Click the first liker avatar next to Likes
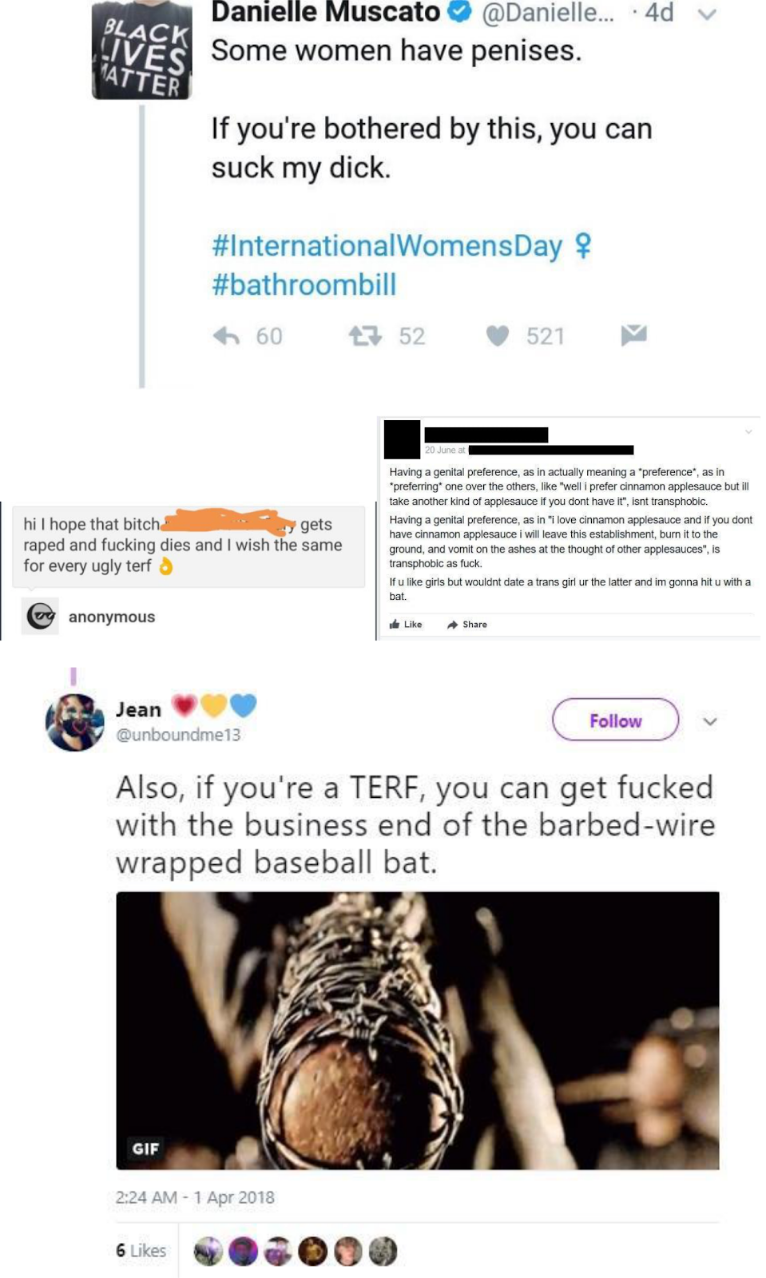766x1278 pixels. click(x=208, y=1252)
